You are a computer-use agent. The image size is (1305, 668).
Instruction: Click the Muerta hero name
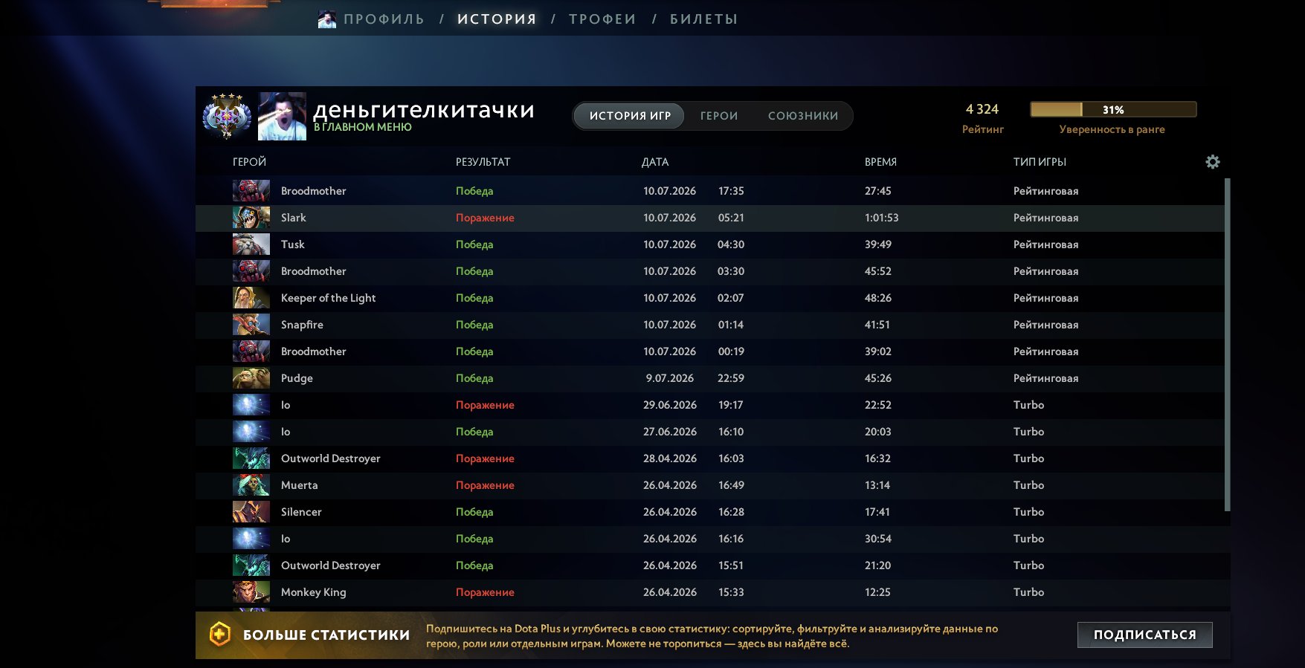coord(300,485)
